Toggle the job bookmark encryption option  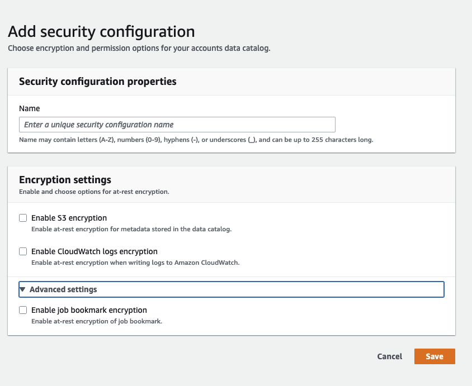23,310
